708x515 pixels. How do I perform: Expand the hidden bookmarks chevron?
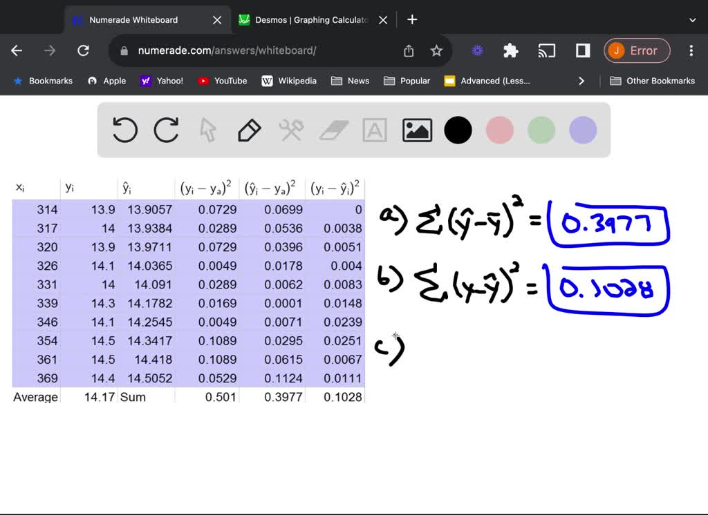point(581,81)
